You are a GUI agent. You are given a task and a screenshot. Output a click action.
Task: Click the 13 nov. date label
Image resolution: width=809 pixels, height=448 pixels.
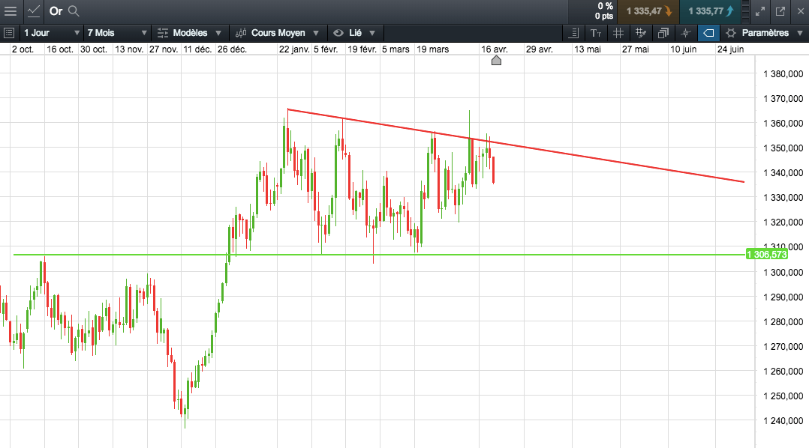click(129, 49)
